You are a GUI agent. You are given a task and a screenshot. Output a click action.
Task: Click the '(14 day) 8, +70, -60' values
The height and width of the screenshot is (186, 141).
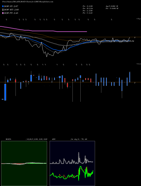tap(79, 139)
